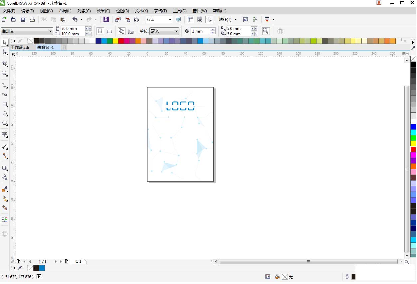Select the 页1 page tab
This screenshot has height=284, width=417.
[78, 262]
